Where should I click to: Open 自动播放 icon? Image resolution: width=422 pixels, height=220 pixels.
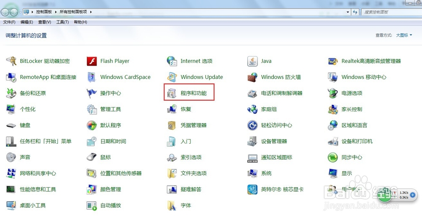coord(92,206)
